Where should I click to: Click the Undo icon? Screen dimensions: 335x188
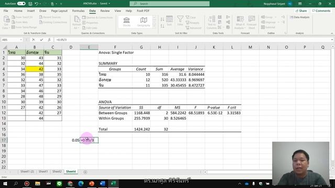36,4
